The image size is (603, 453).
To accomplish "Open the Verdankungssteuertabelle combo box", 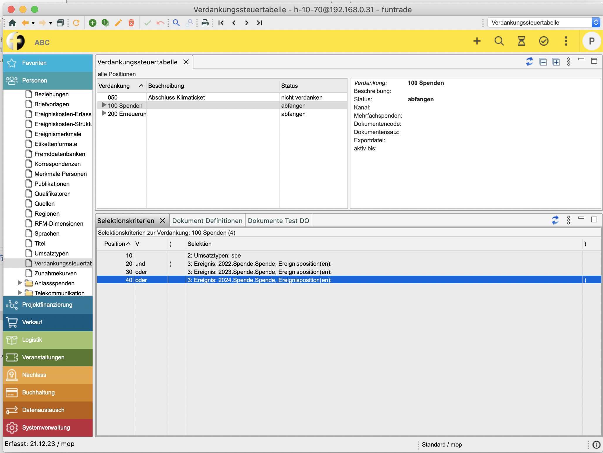I will point(596,23).
